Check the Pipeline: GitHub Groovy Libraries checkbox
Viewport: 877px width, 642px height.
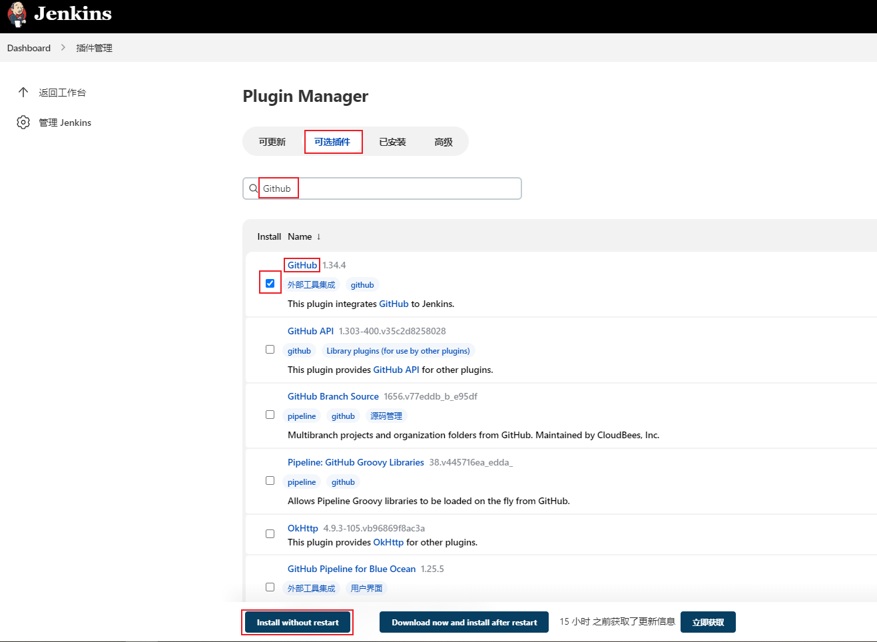point(270,480)
